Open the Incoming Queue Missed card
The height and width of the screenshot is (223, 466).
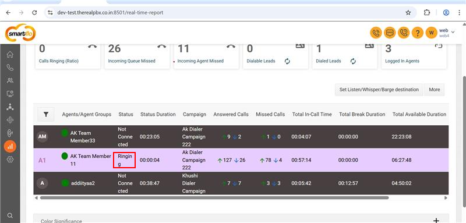tap(137, 56)
